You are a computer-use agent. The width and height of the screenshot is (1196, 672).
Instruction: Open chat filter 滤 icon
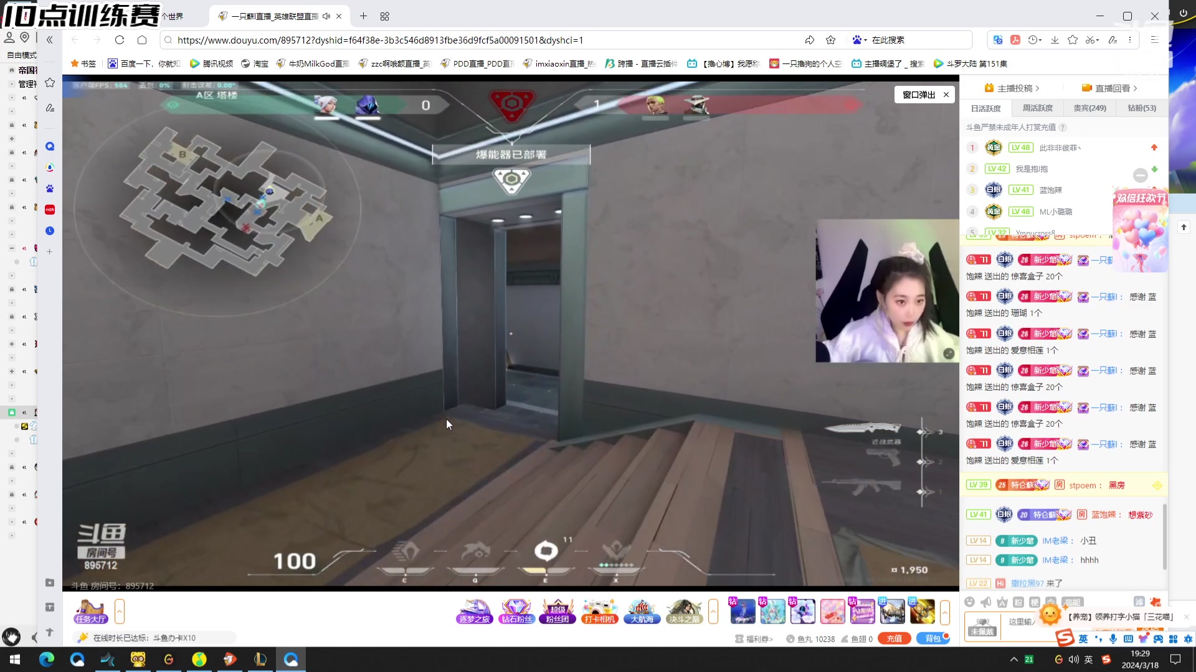tap(1139, 602)
